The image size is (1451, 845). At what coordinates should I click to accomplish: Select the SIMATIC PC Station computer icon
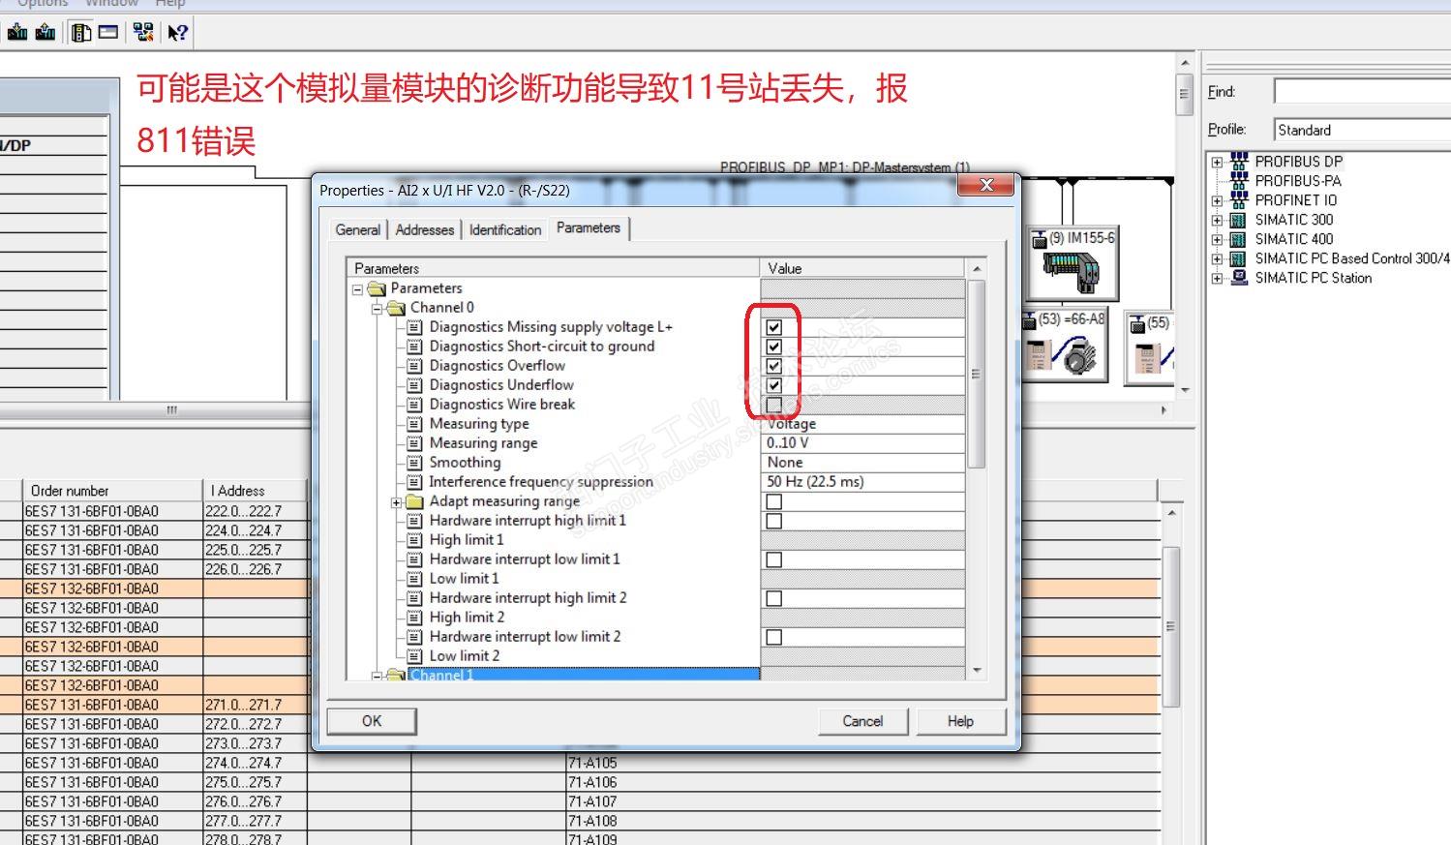click(x=1239, y=278)
